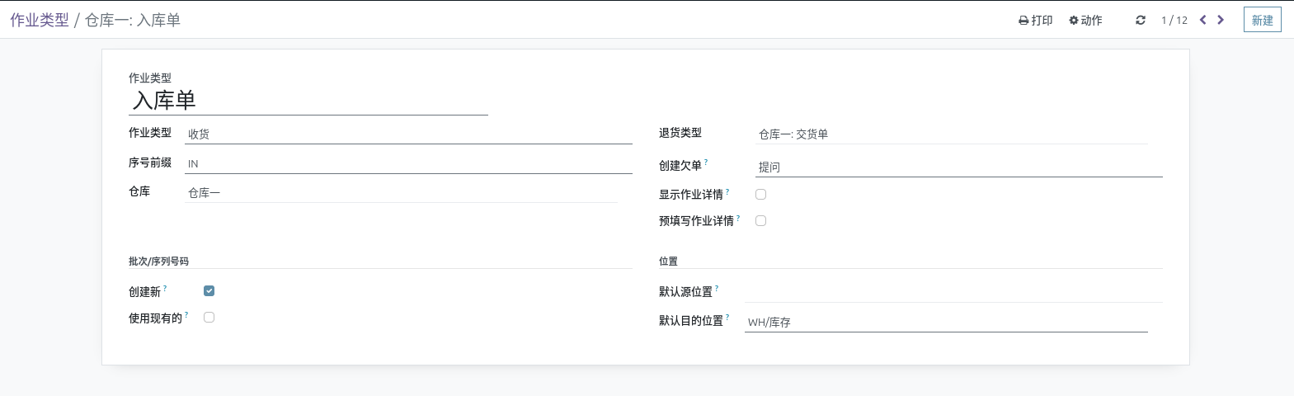Click the 1 / 12 pager counter
1294x396 pixels.
click(x=1174, y=21)
